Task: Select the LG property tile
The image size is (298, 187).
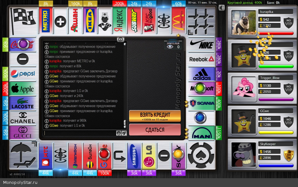Action: [x=149, y=156]
